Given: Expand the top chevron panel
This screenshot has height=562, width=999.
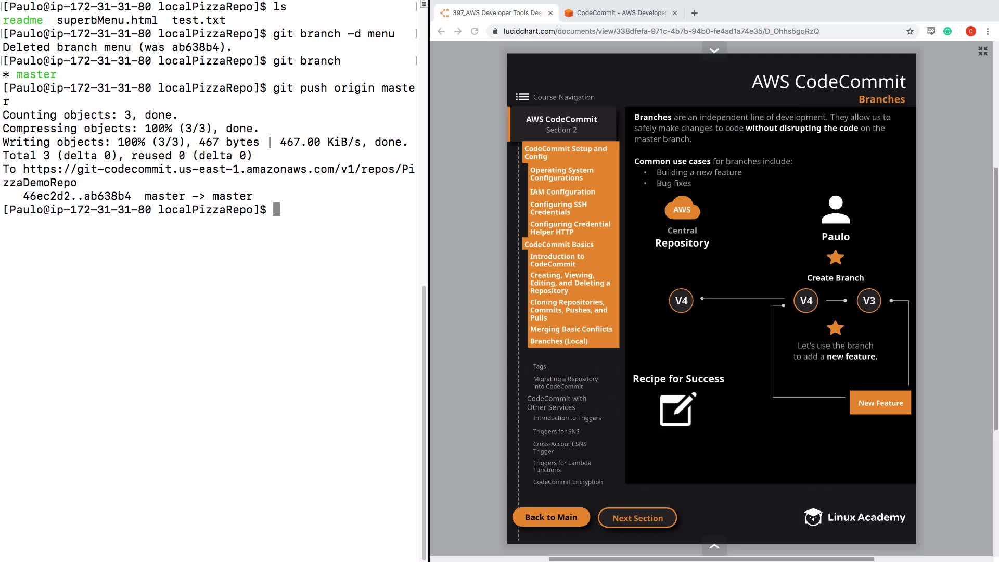Looking at the screenshot, I should [x=714, y=50].
